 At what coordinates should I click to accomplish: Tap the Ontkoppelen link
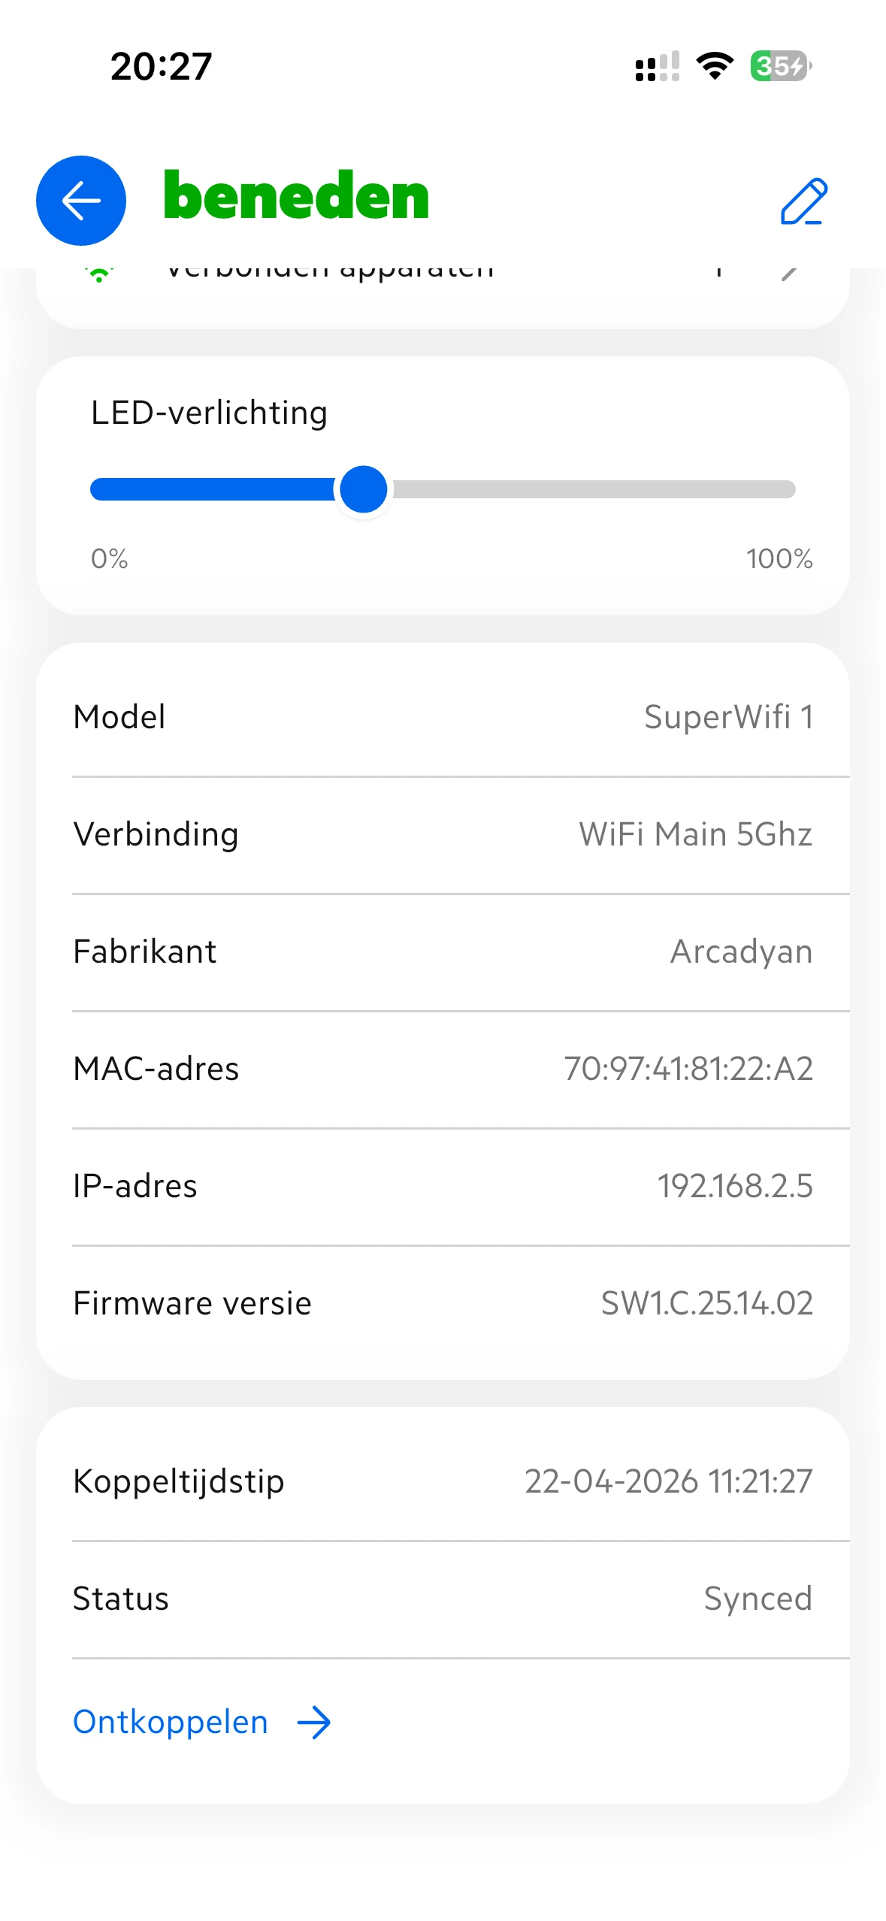171,1723
